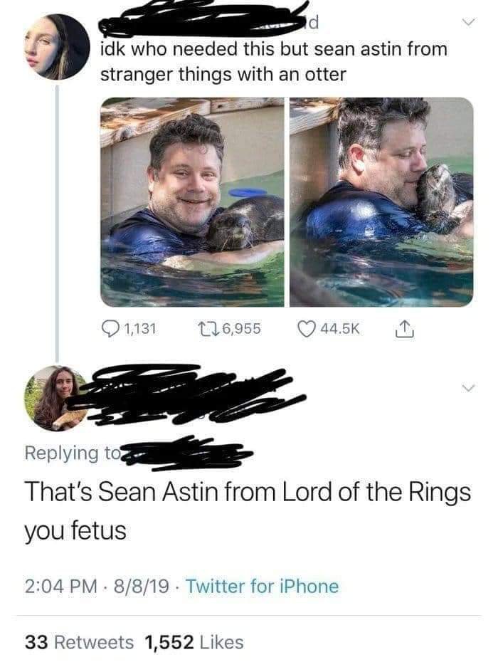Open the original tweet text about otter

pos(274,62)
